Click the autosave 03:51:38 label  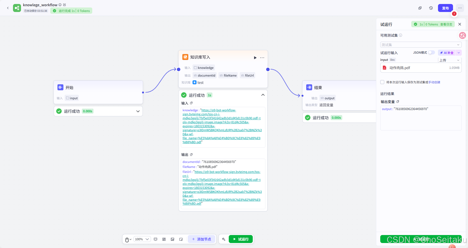tap(36, 11)
